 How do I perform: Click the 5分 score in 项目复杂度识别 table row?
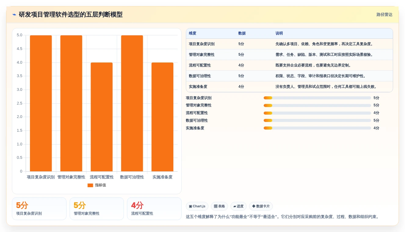click(x=241, y=44)
